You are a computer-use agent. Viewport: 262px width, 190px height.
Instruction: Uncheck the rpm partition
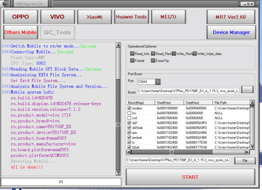click(x=129, y=133)
